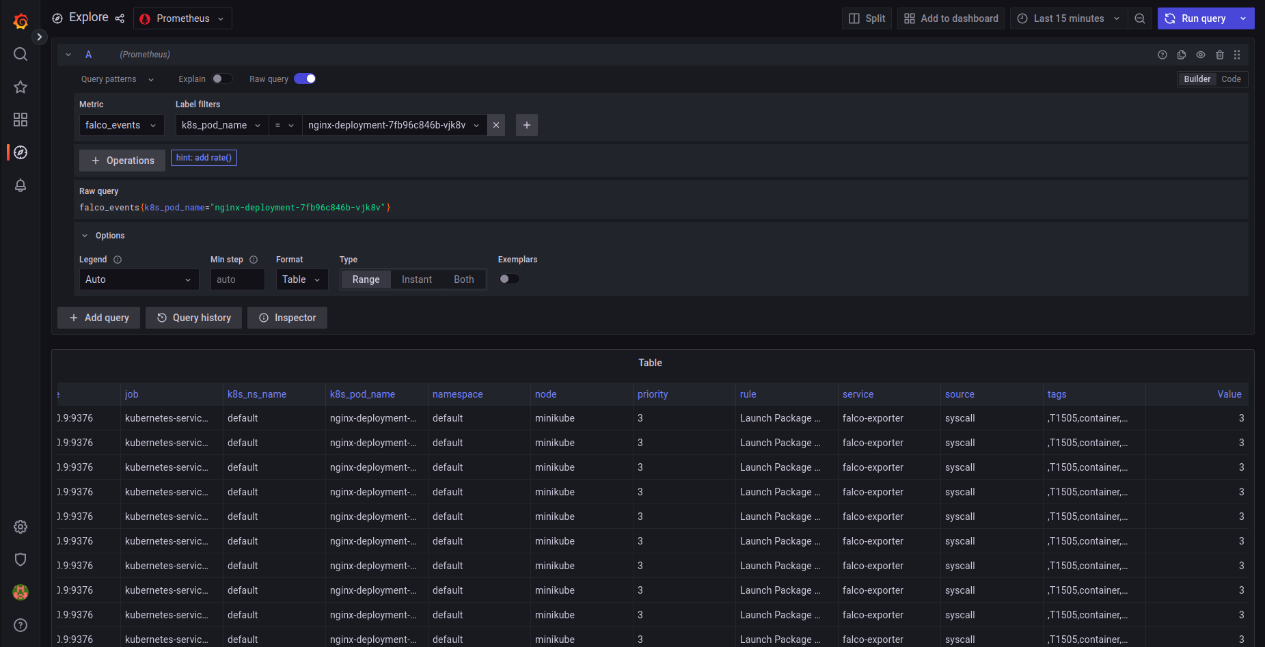The width and height of the screenshot is (1265, 647).
Task: Open search in sidebar
Action: click(x=21, y=54)
